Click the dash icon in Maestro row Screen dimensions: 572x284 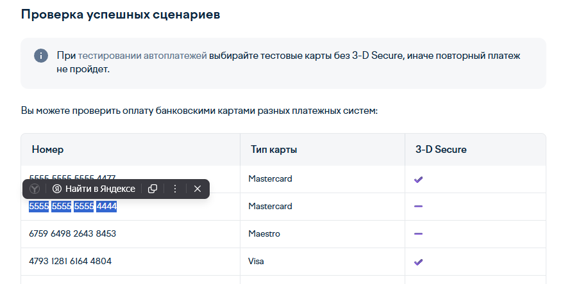tap(419, 233)
